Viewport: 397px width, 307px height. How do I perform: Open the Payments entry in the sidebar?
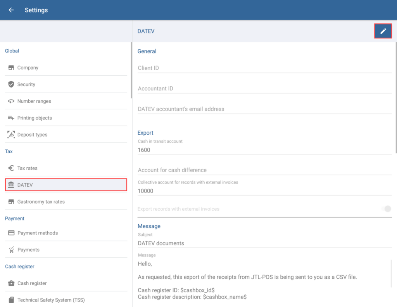pyautogui.click(x=28, y=250)
